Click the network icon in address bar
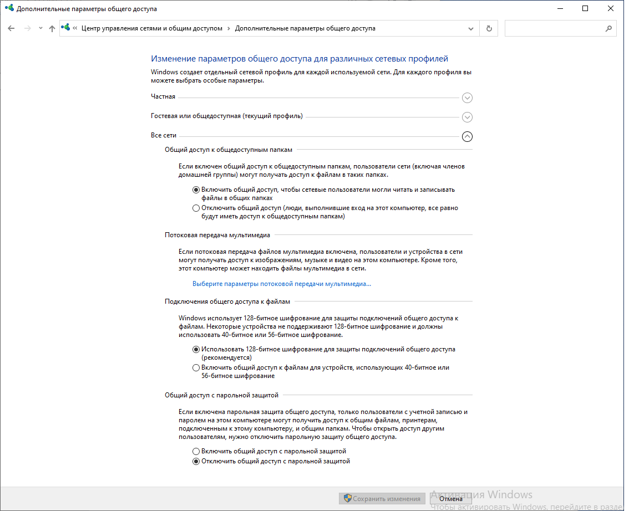Viewport: 639px width, 511px height. coord(65,28)
